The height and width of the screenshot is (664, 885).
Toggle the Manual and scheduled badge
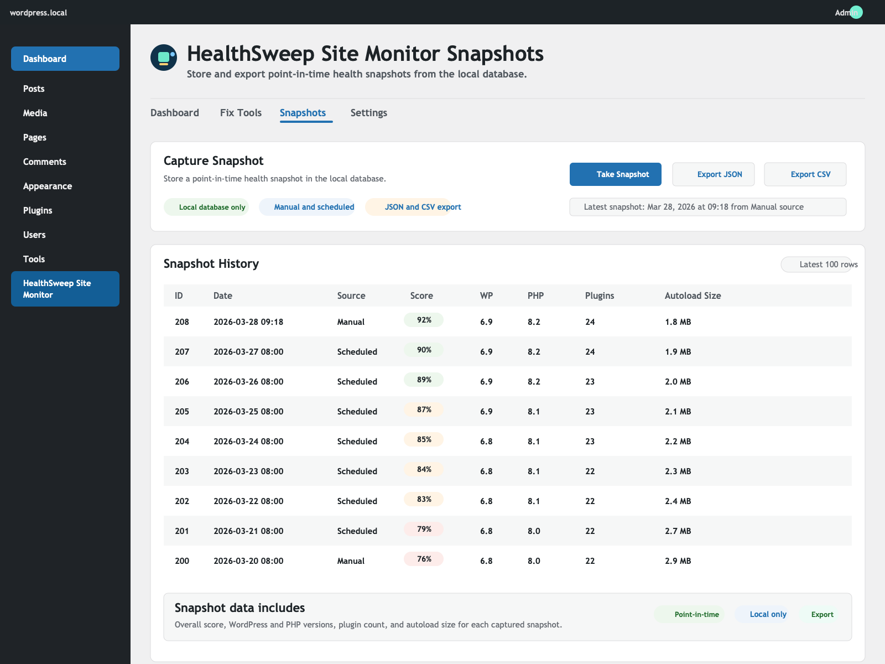point(307,207)
